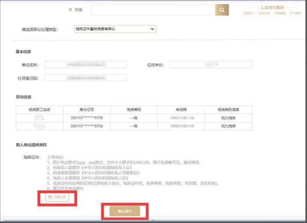
Task: Click the 社保登记码 input field
Action: [86, 78]
